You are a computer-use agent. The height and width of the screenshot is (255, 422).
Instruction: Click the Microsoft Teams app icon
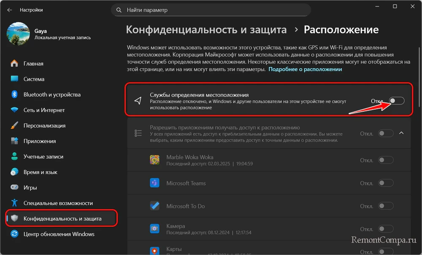[x=154, y=183]
